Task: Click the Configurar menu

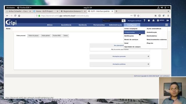Action: coord(132,25)
